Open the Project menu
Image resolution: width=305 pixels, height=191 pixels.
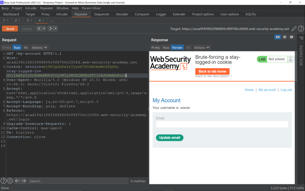17,8
